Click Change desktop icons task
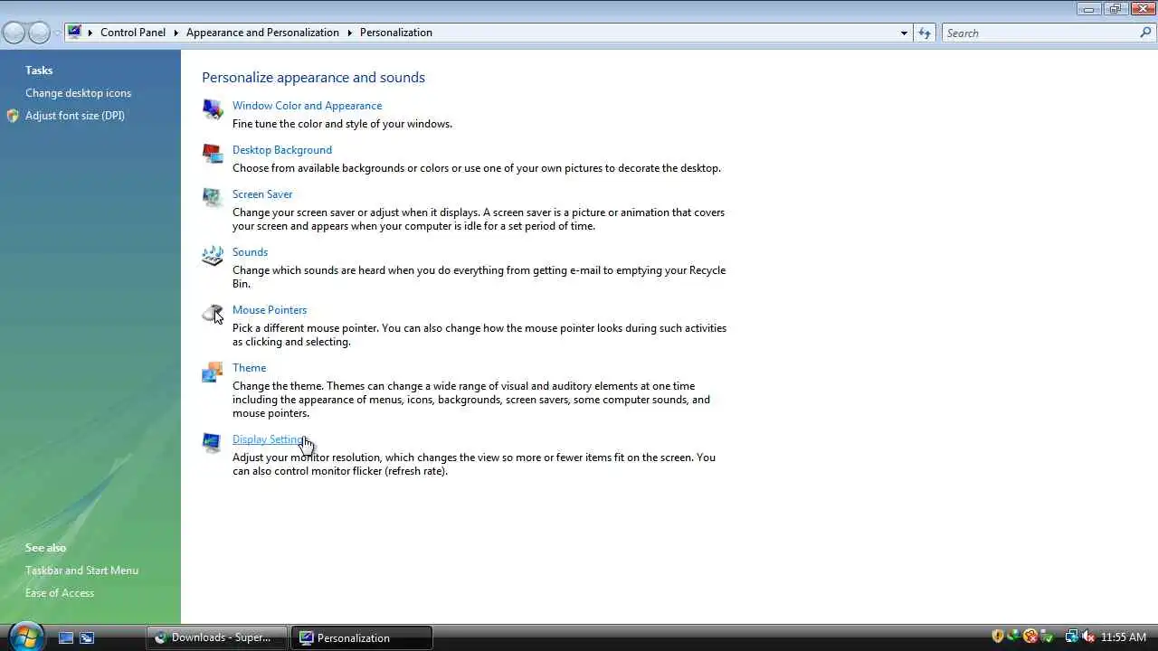 click(x=78, y=93)
